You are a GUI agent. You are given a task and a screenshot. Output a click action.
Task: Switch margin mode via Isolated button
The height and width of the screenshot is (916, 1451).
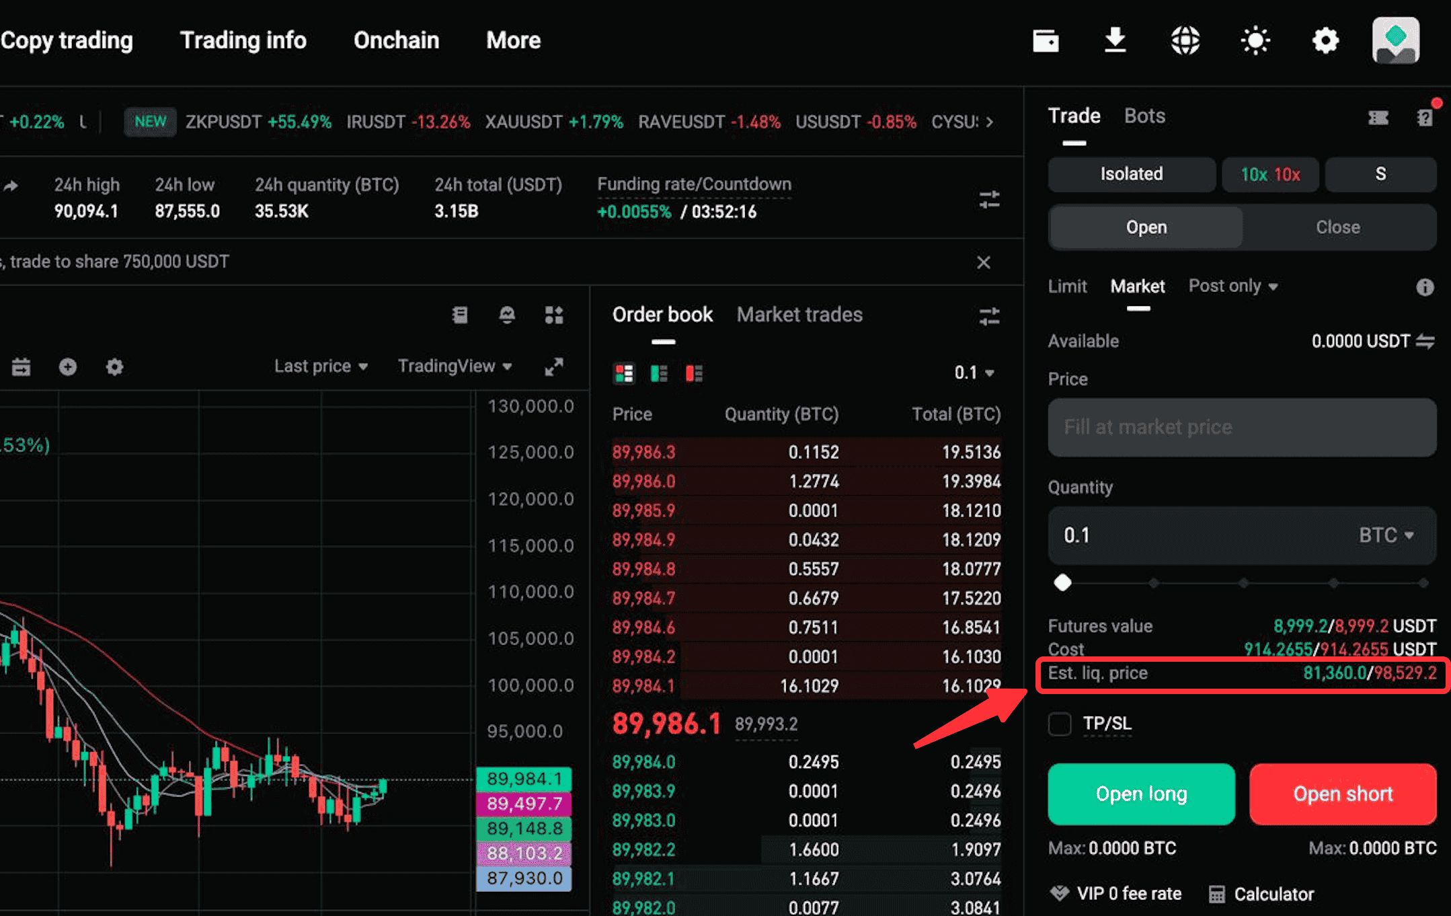tap(1131, 174)
